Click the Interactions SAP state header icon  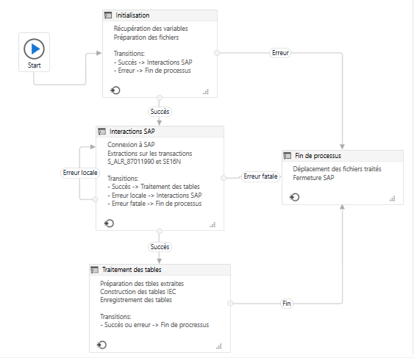(x=101, y=132)
